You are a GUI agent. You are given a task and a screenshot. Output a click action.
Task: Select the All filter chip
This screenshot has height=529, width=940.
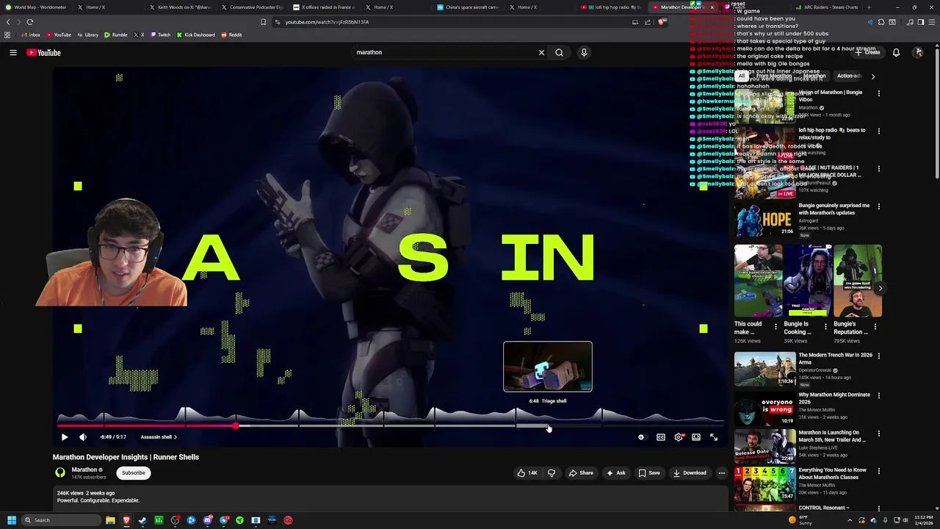click(742, 76)
